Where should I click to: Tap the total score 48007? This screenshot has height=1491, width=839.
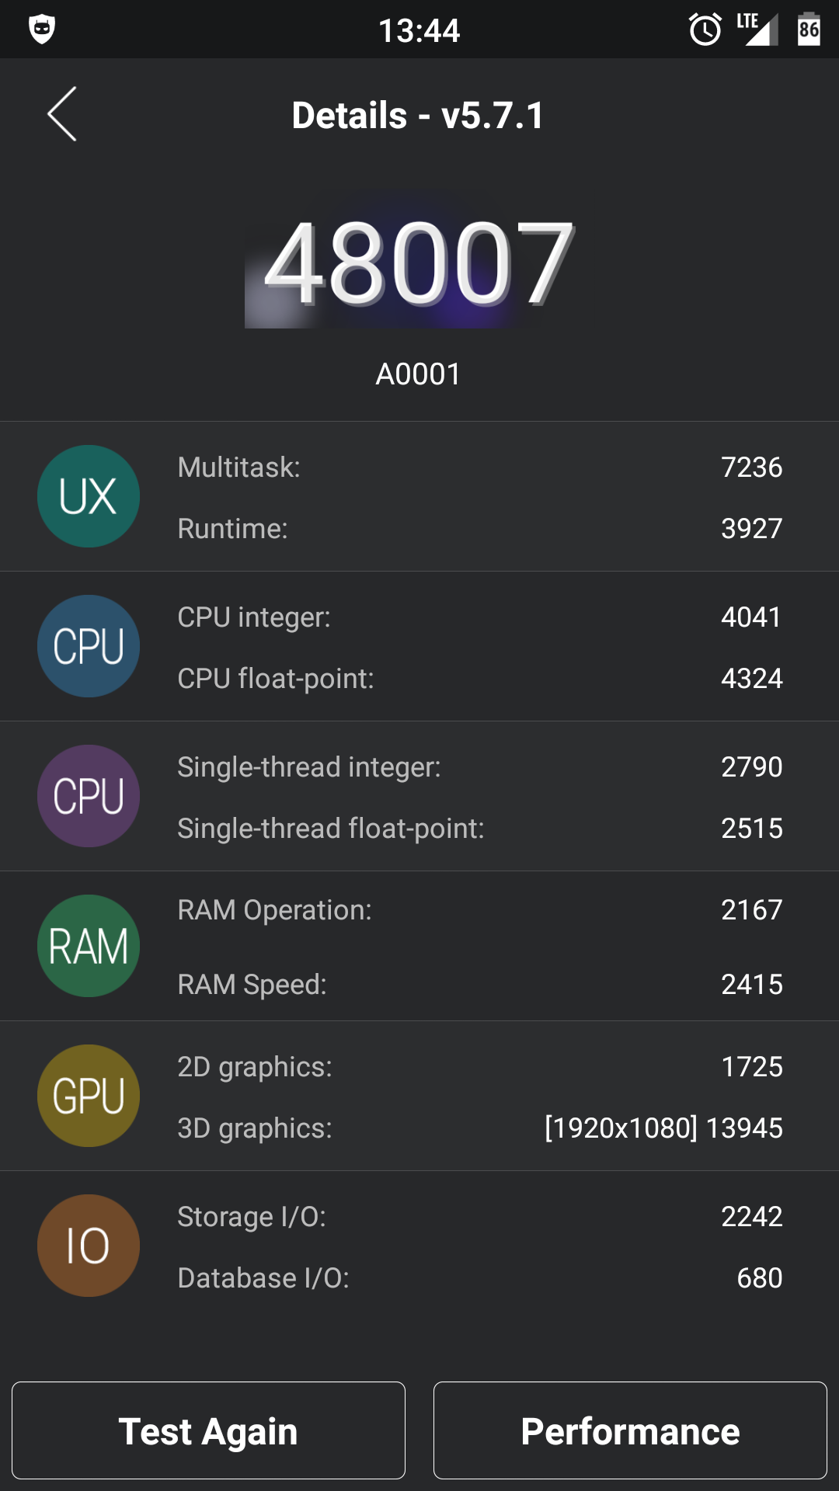click(x=419, y=264)
